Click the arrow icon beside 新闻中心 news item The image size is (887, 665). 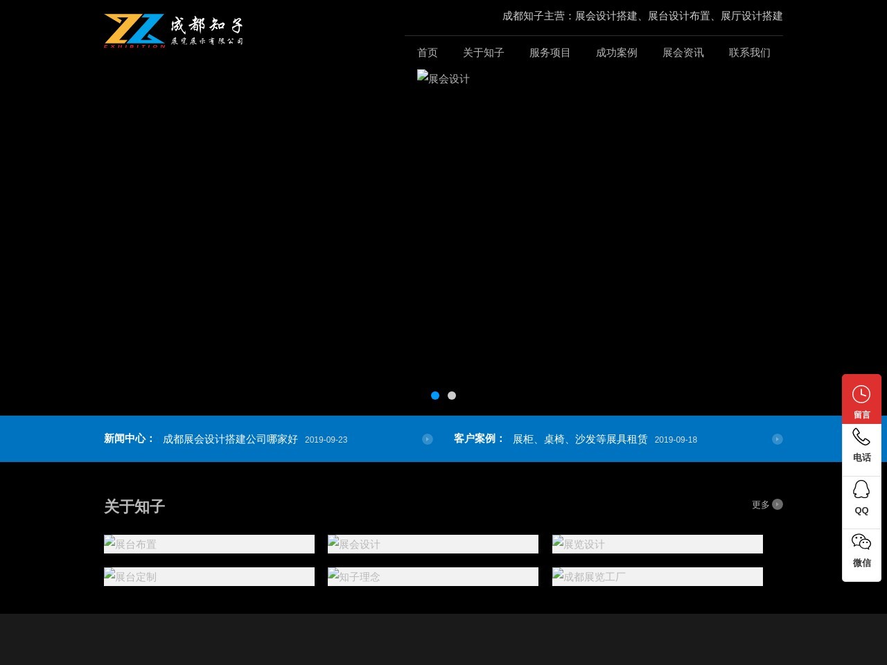tap(427, 439)
